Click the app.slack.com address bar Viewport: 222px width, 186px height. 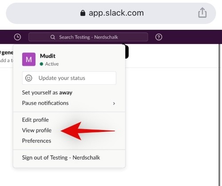pyautogui.click(x=111, y=13)
